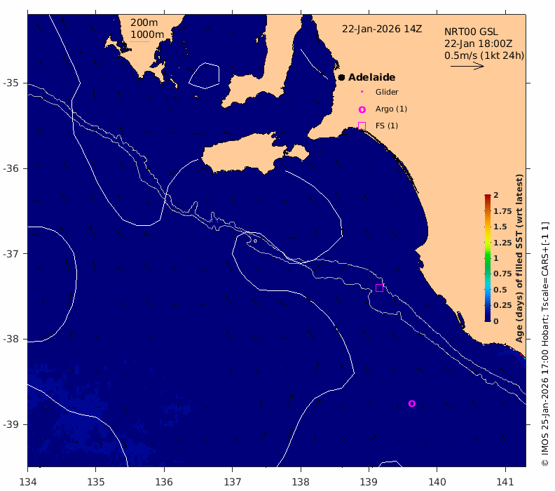Click latitude tick label -35

(x=11, y=83)
